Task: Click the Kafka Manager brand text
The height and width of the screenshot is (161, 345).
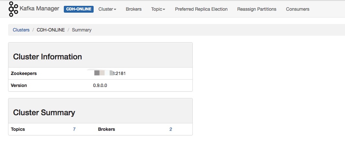Action: point(40,9)
